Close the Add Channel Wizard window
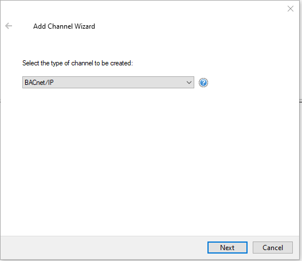This screenshot has width=302, height=261. [290, 9]
